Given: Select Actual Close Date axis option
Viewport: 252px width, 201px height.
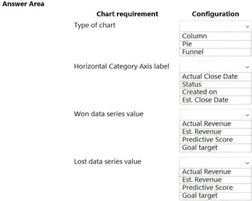Looking at the screenshot, I should coord(210,77).
